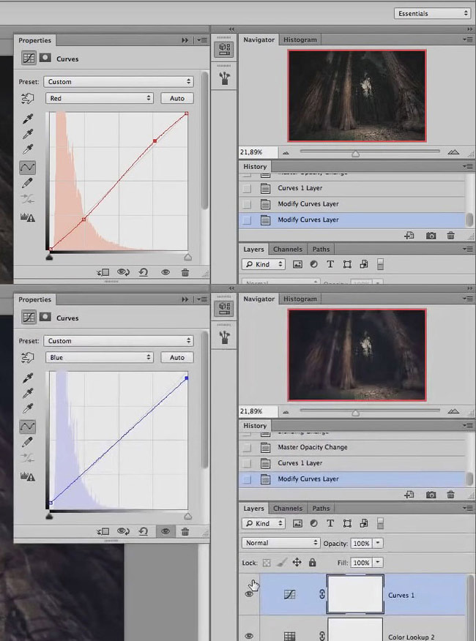Toggle layer visibility eye below the Blue curve graph

166,531
